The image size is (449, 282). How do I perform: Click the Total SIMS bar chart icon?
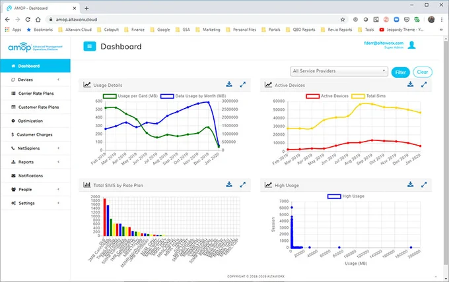pyautogui.click(x=86, y=184)
